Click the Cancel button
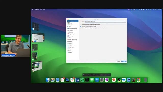This screenshot has width=163, height=92. 118,61
